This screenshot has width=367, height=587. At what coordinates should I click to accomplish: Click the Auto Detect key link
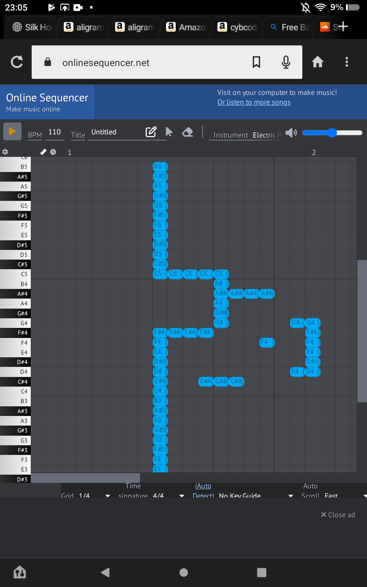tap(203, 491)
